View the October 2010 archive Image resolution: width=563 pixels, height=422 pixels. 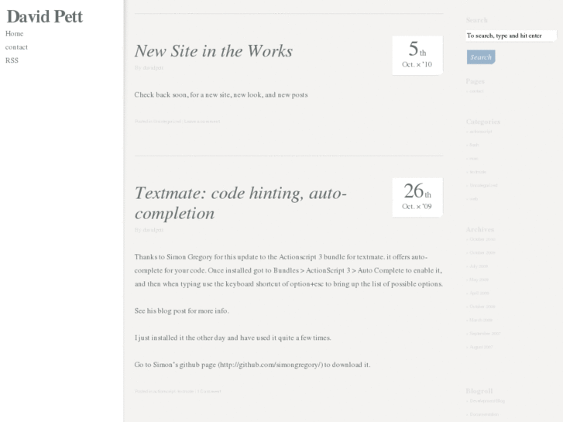pyautogui.click(x=482, y=239)
